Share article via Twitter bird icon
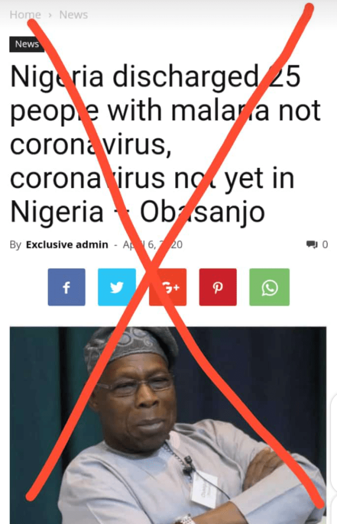Image resolution: width=337 pixels, height=524 pixels. (117, 287)
